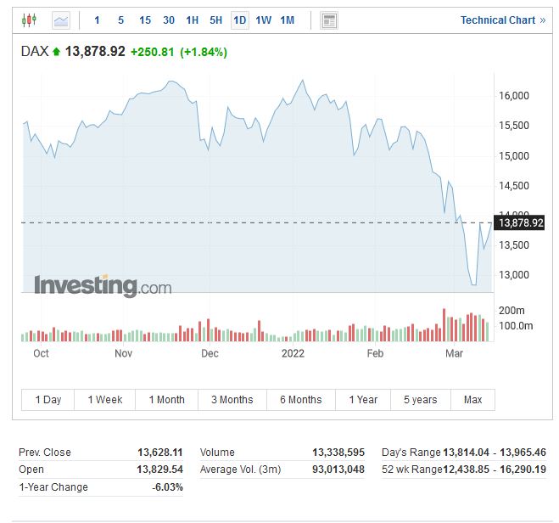
Task: Switch to candlestick chart type
Action: [x=30, y=20]
